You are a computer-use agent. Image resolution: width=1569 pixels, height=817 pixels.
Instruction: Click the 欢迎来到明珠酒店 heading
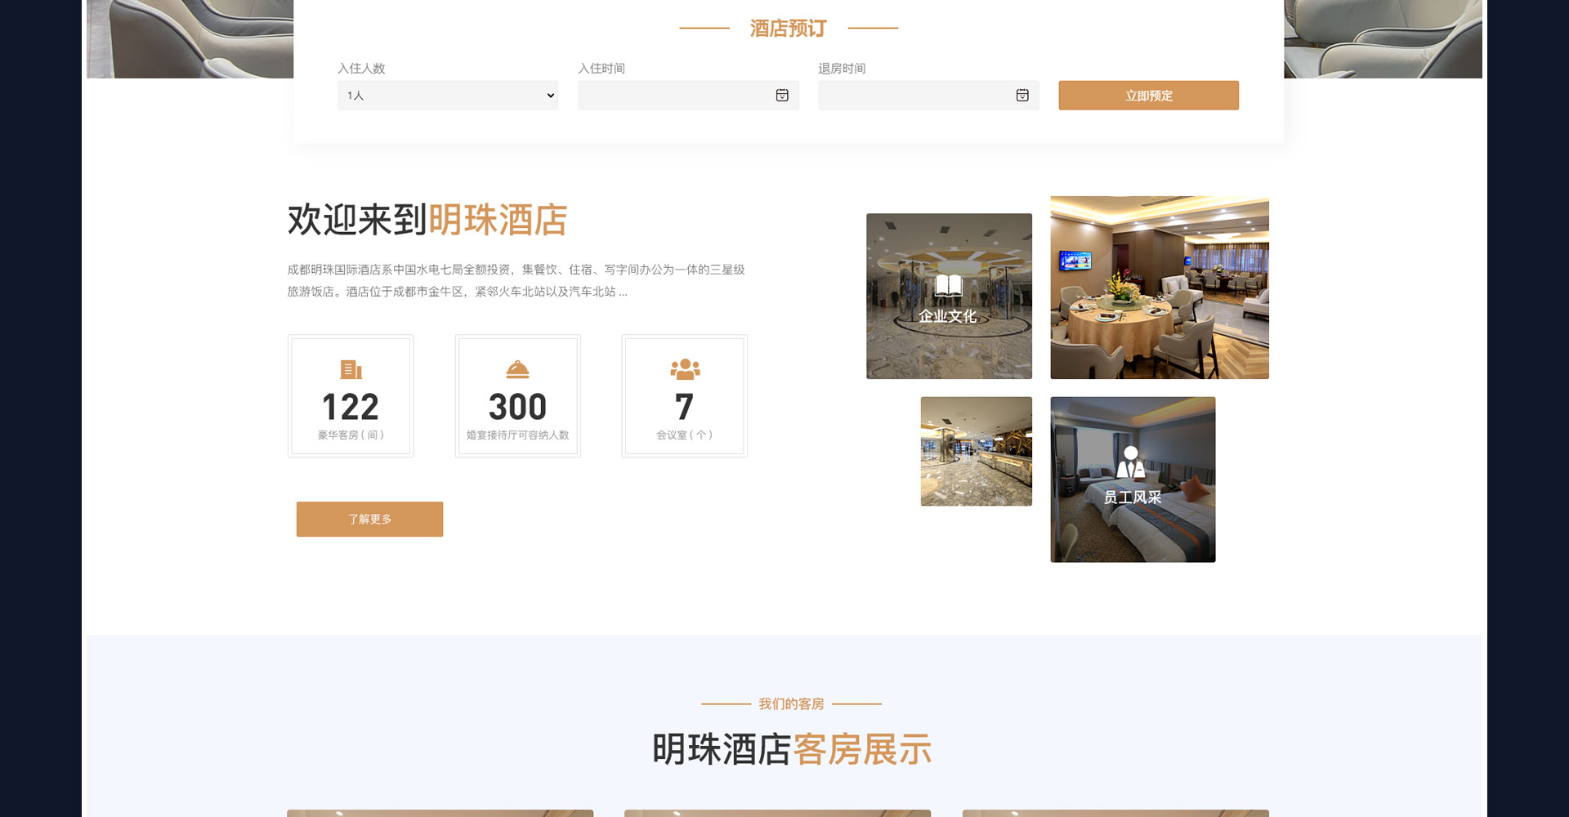point(427,221)
